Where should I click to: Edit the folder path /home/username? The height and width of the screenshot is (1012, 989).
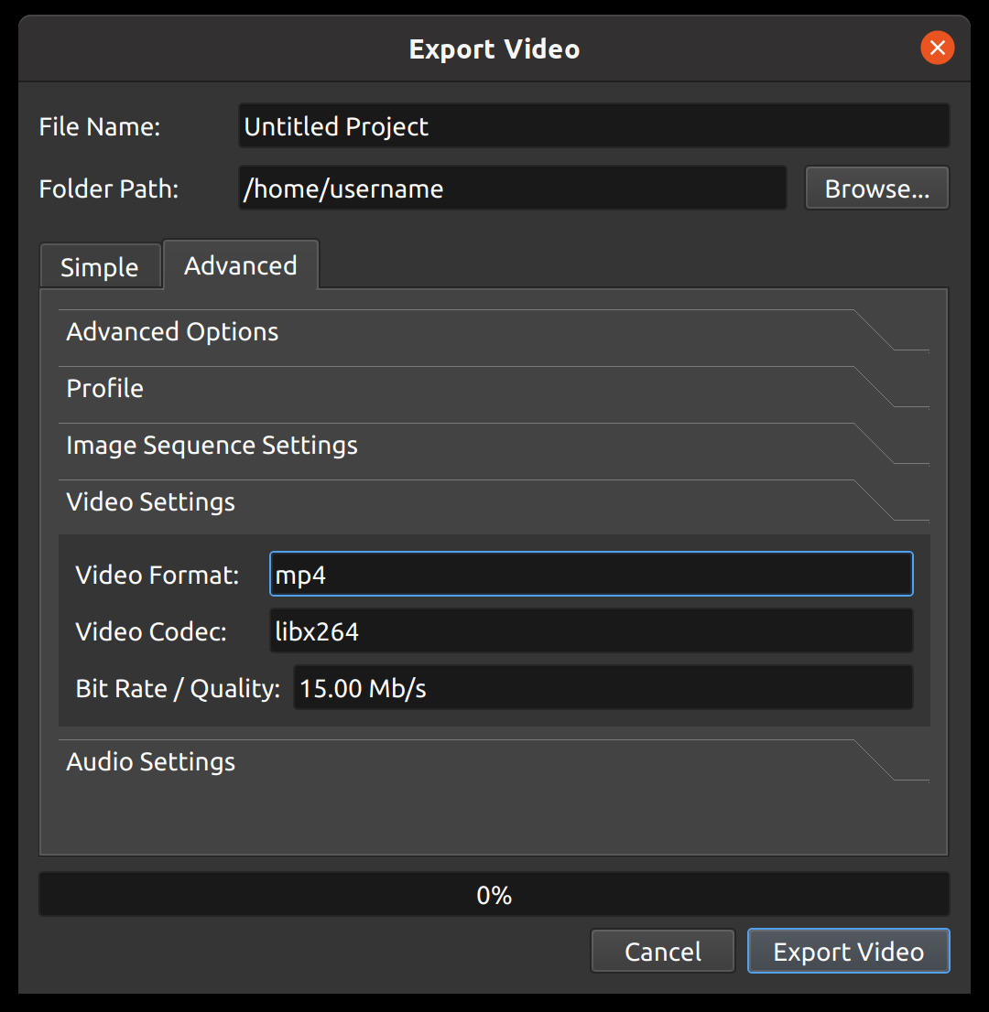(512, 188)
